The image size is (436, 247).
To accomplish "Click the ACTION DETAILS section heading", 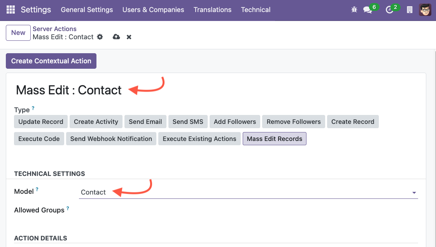I will pos(40,238).
